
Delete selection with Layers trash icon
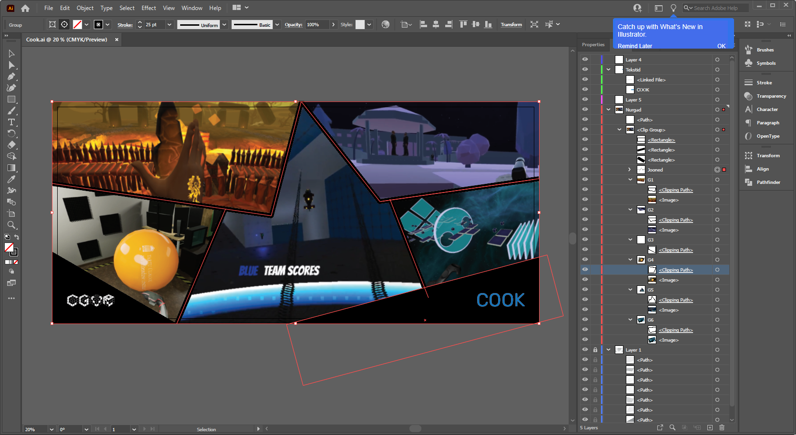click(722, 428)
